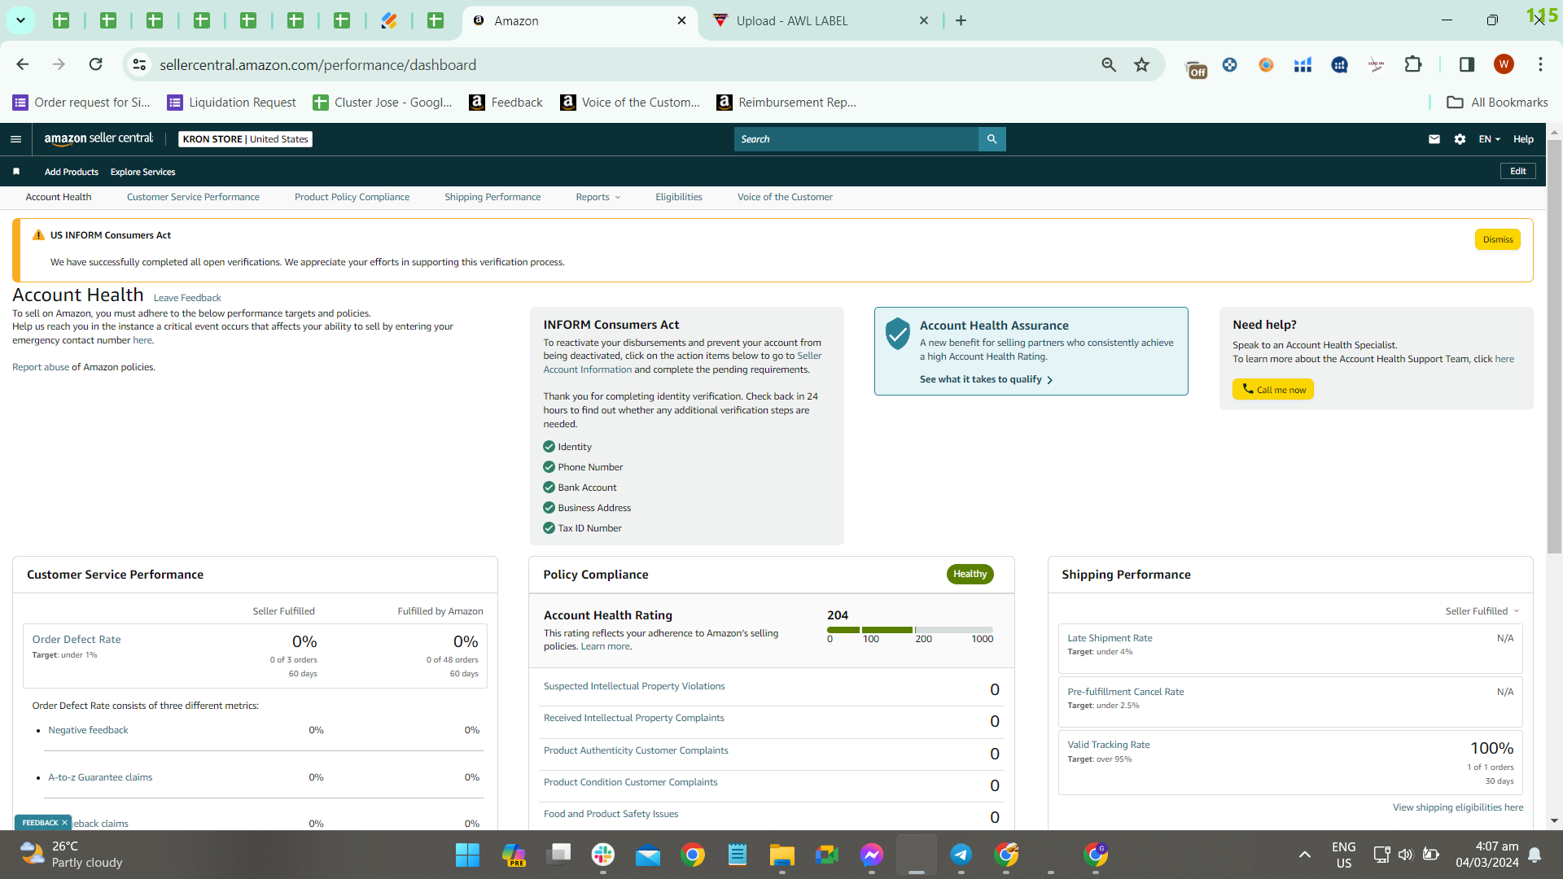The height and width of the screenshot is (879, 1563).
Task: Click the Seller Central search field
Action: [856, 139]
